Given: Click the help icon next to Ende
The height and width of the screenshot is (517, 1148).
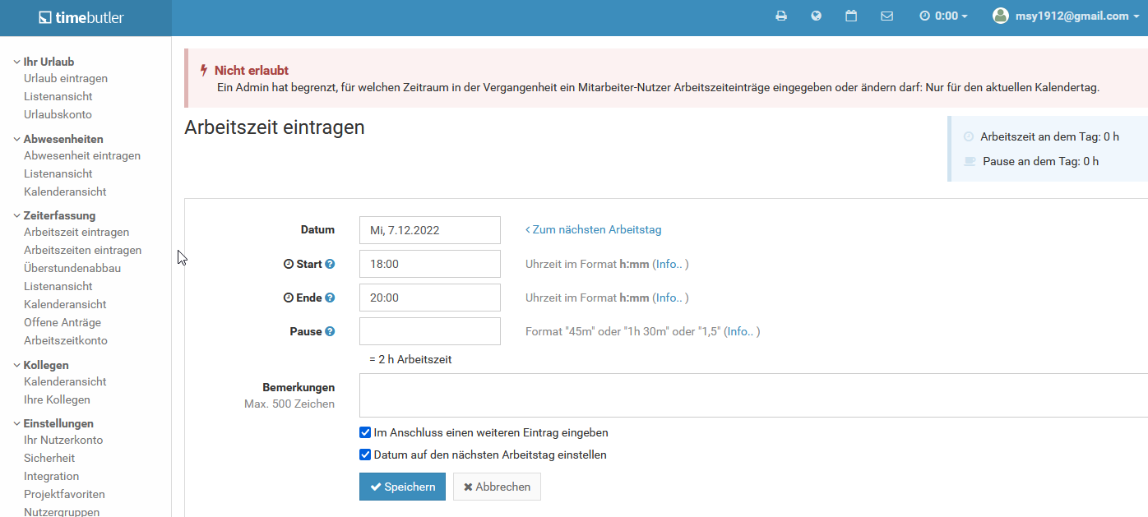Looking at the screenshot, I should pos(330,298).
